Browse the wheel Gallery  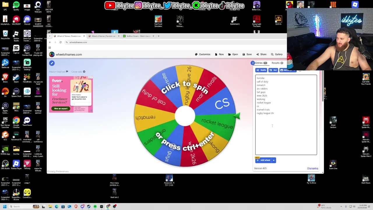click(x=277, y=54)
